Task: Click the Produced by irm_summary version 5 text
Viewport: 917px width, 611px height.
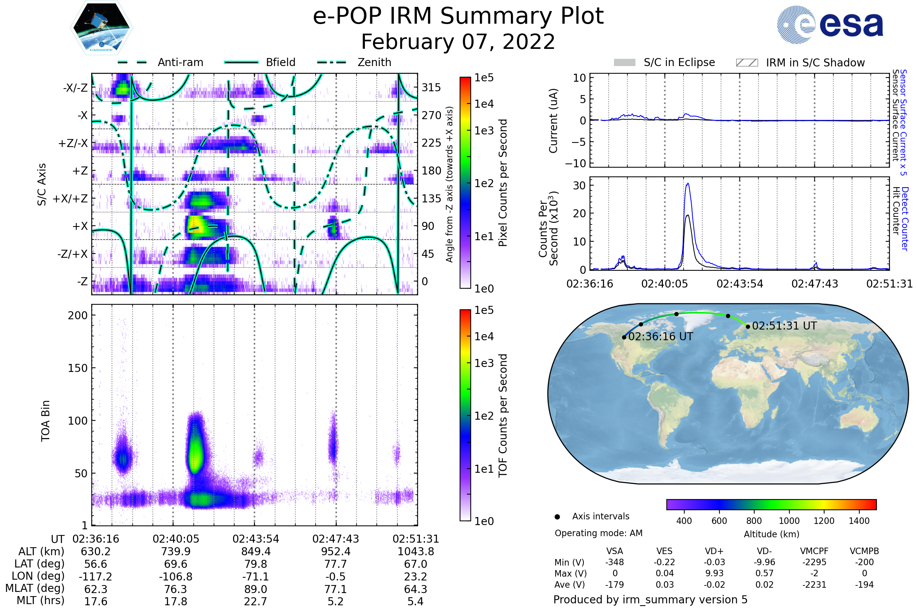Action: [x=650, y=600]
